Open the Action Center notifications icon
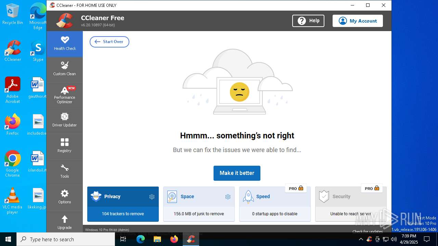 click(x=427, y=239)
